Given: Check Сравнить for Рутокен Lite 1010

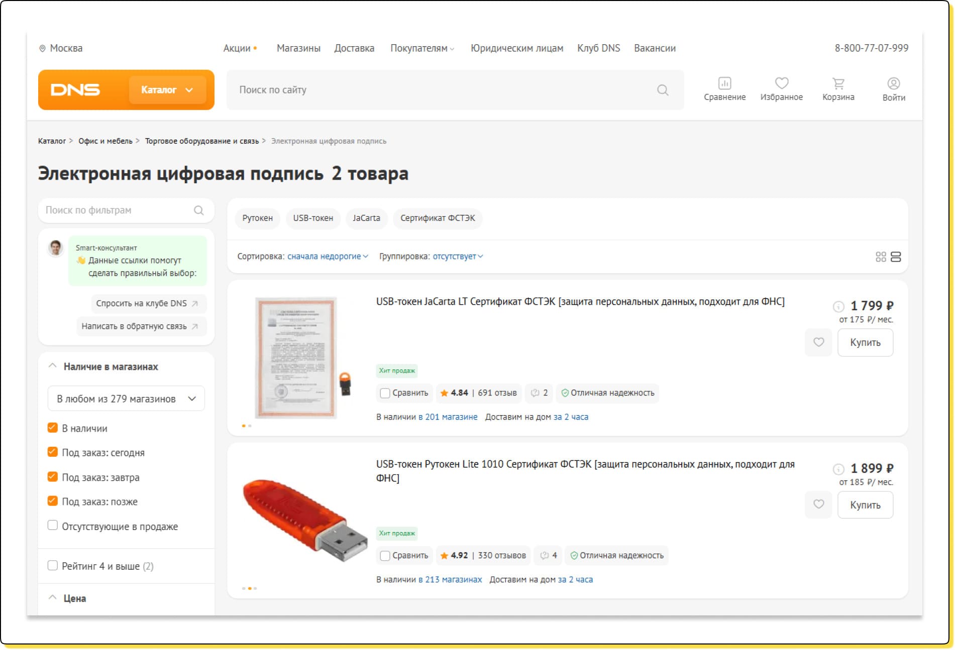Looking at the screenshot, I should pyautogui.click(x=385, y=556).
